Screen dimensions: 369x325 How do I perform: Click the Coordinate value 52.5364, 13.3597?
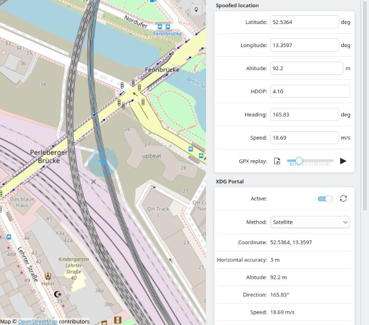[291, 242]
